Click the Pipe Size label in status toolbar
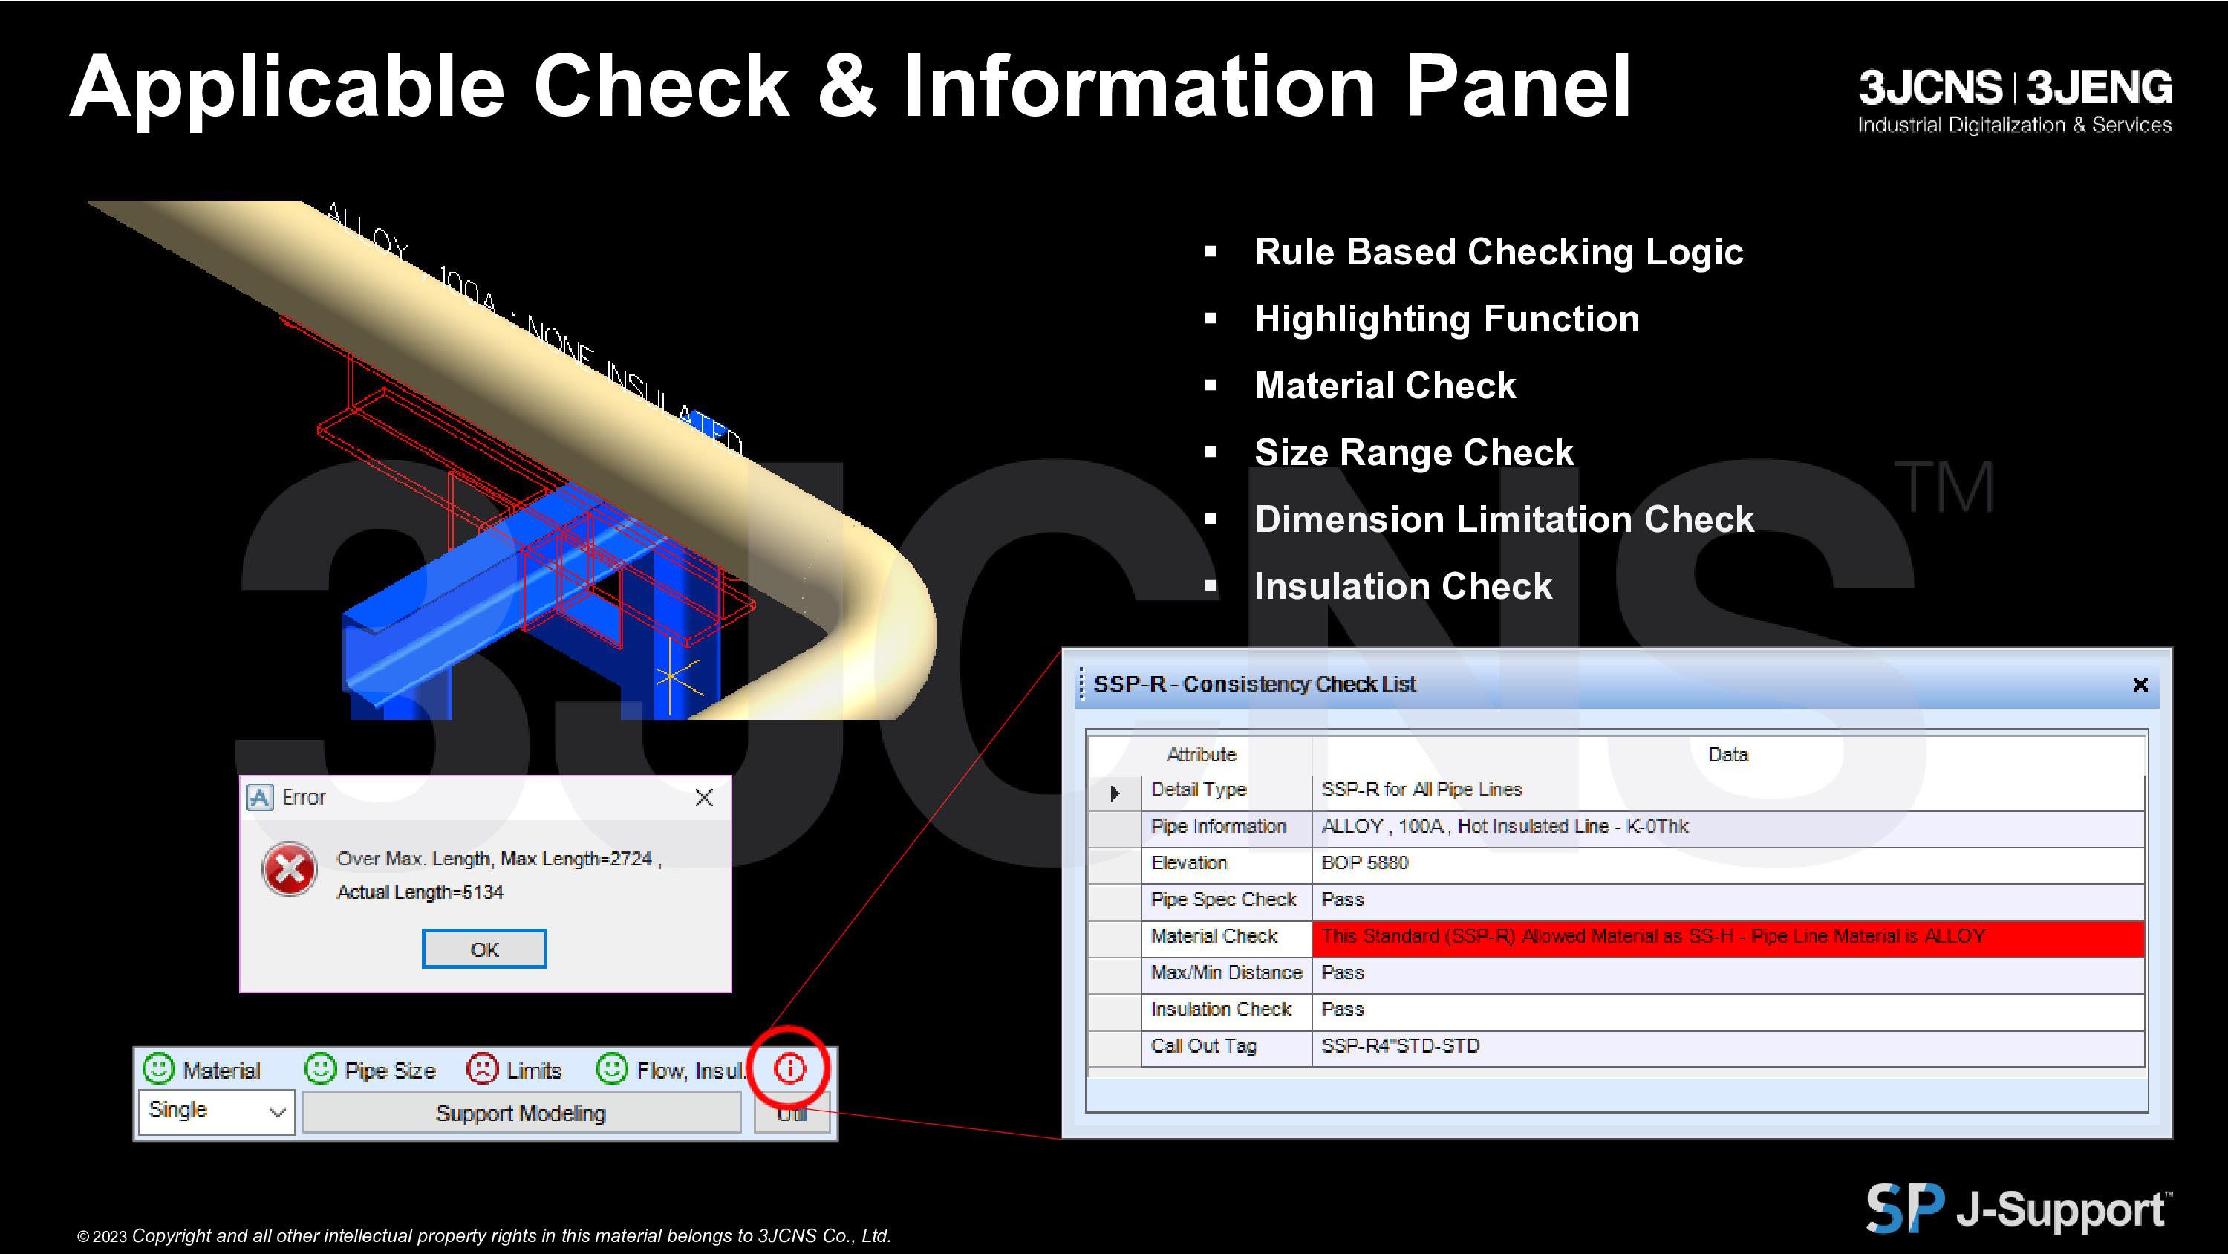 (390, 1071)
